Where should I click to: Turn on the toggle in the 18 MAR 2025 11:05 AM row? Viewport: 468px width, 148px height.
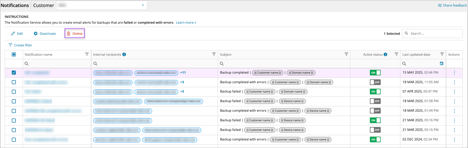pyautogui.click(x=375, y=82)
